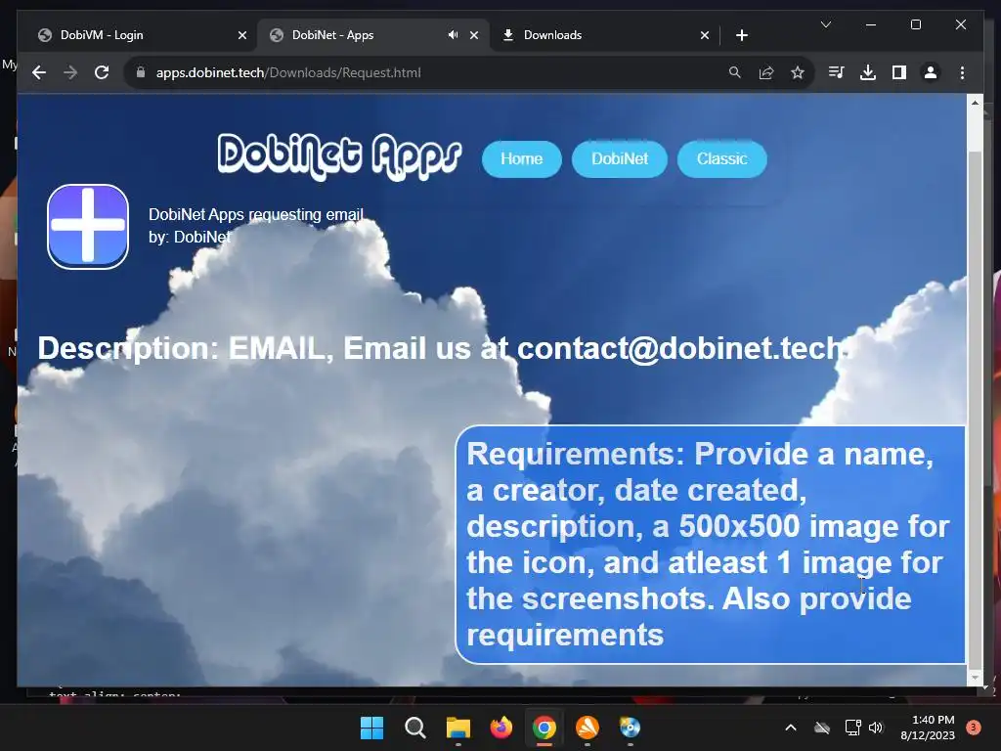This screenshot has height=751, width=1001.
Task: Show hidden system tray icons
Action: click(790, 728)
